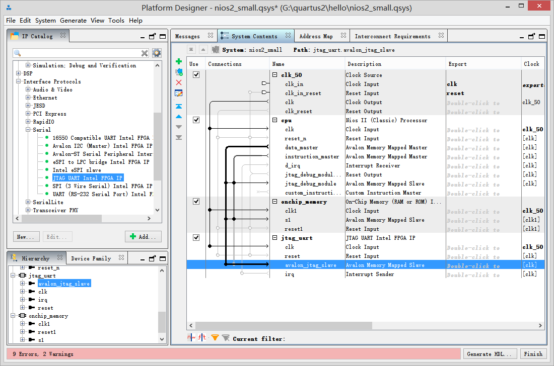Detach the IP Catalog panel with the pop-out icon
554x366 pixels.
click(152, 36)
